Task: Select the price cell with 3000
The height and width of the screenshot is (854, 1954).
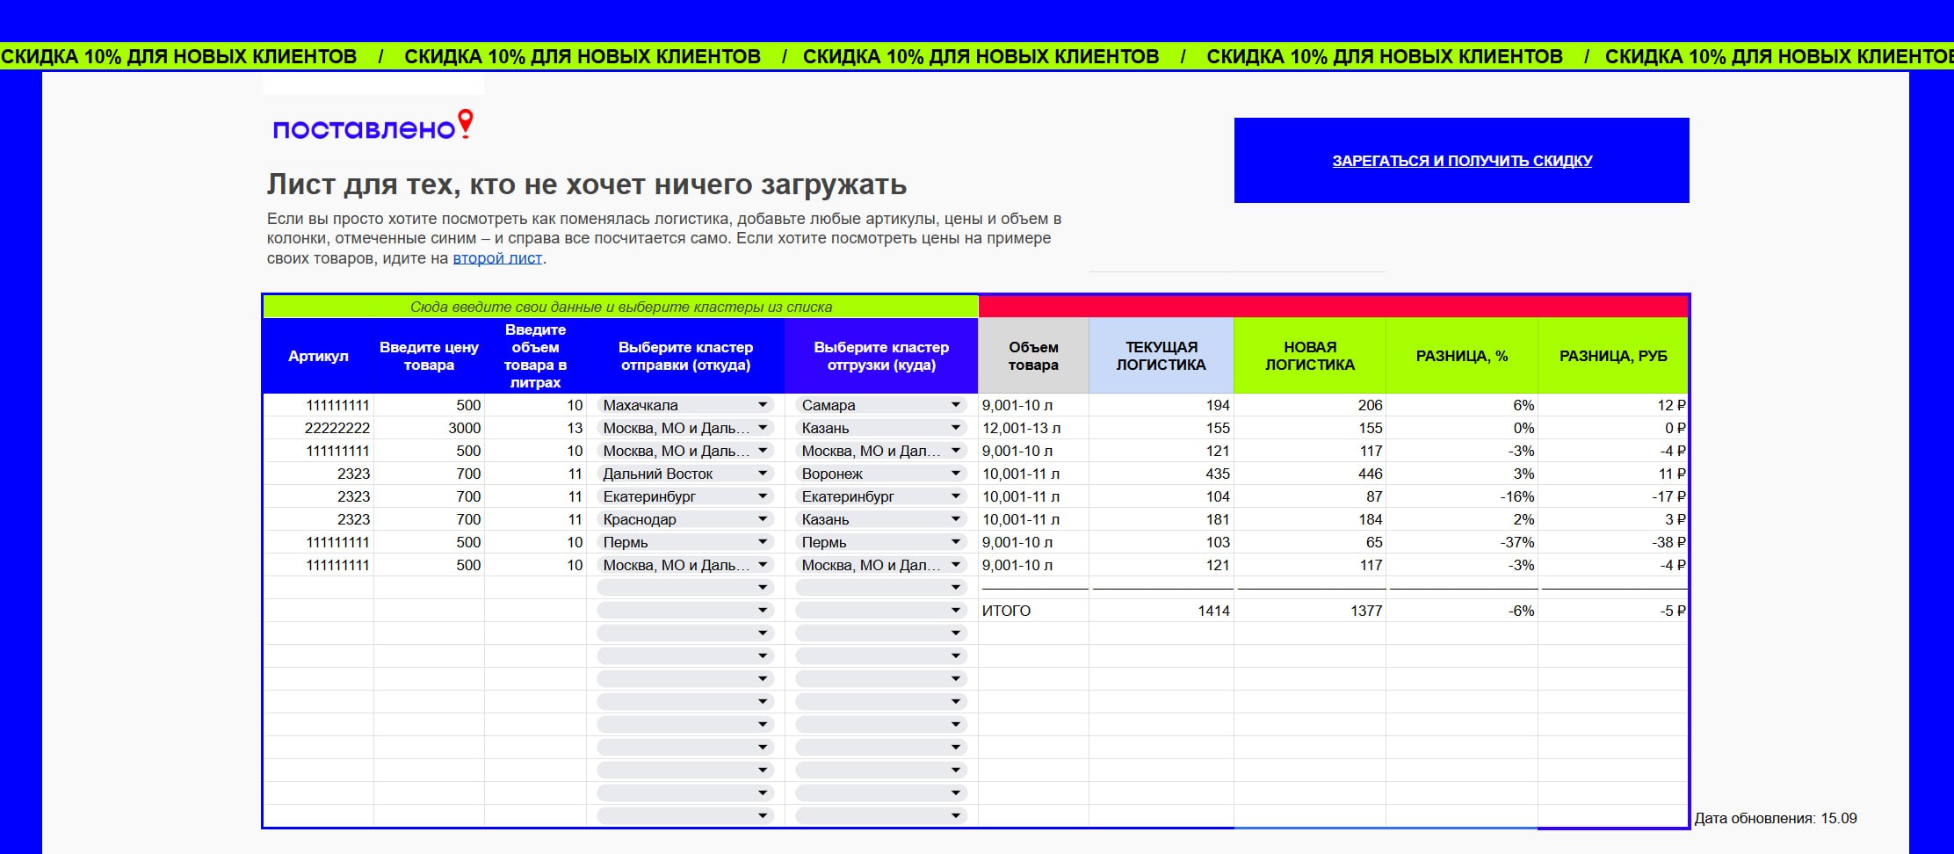Action: (x=430, y=428)
